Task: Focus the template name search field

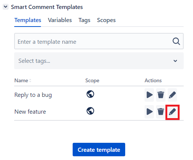Action: point(99,41)
